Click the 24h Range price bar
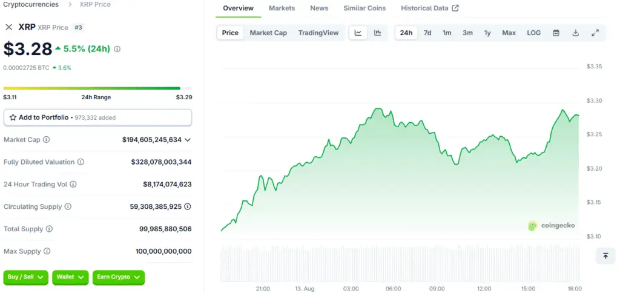 click(97, 88)
